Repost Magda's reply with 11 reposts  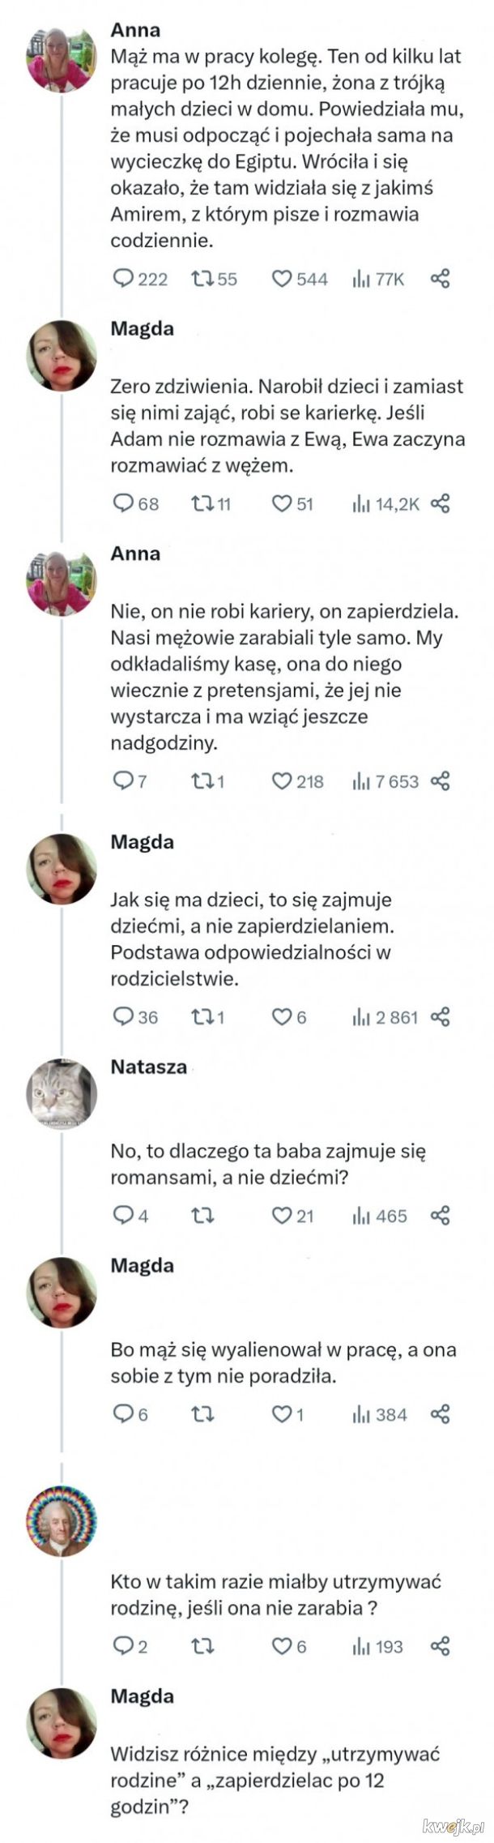pos(201,503)
